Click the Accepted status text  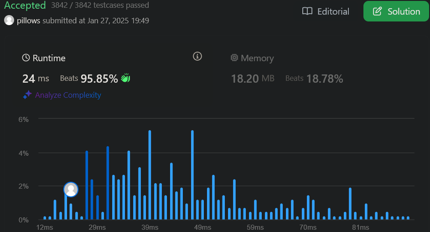[x=25, y=5]
